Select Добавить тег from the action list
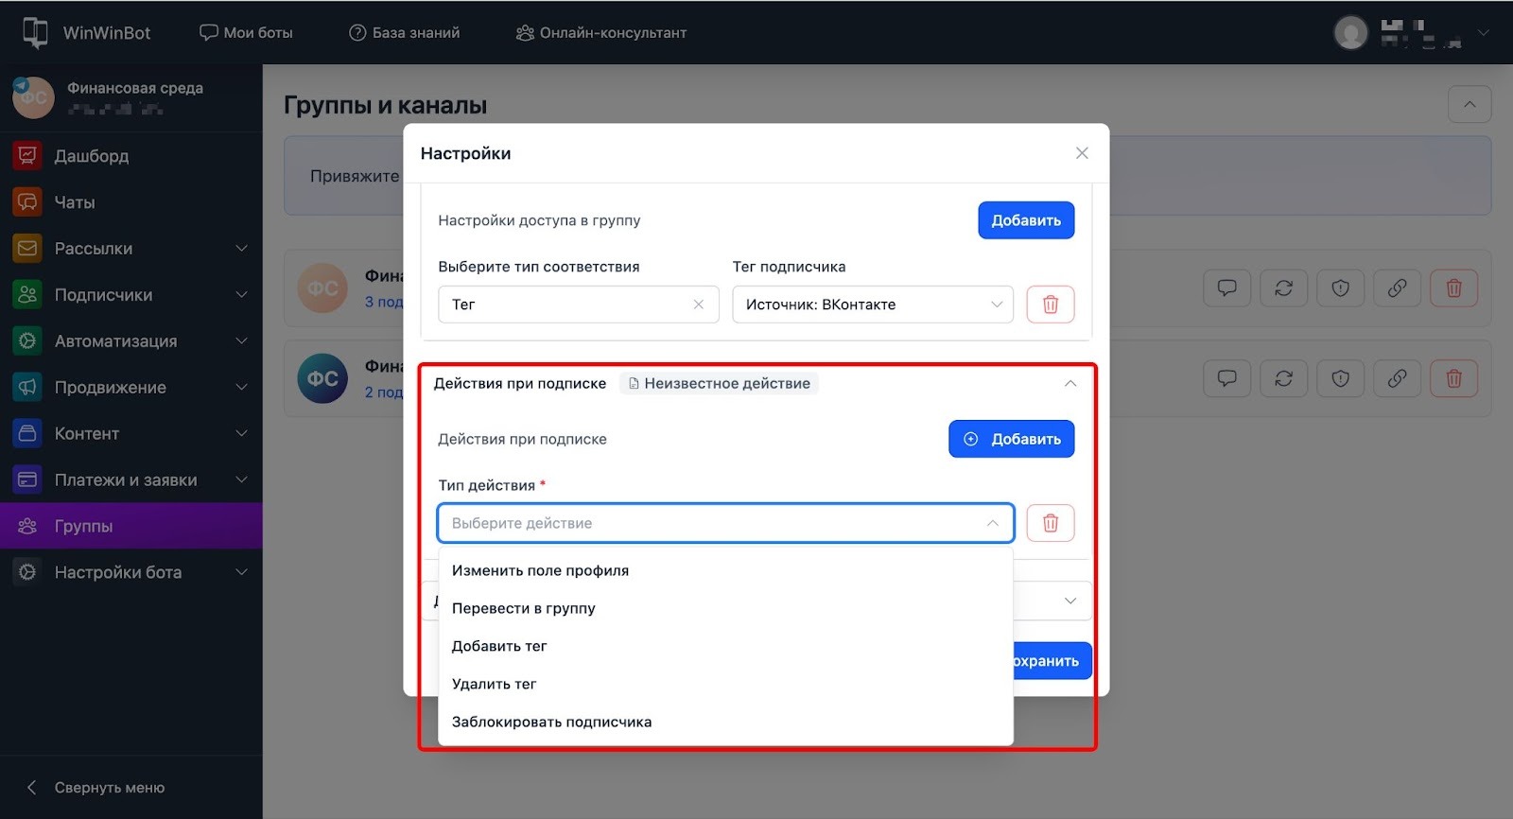The height and width of the screenshot is (819, 1513). tap(499, 646)
